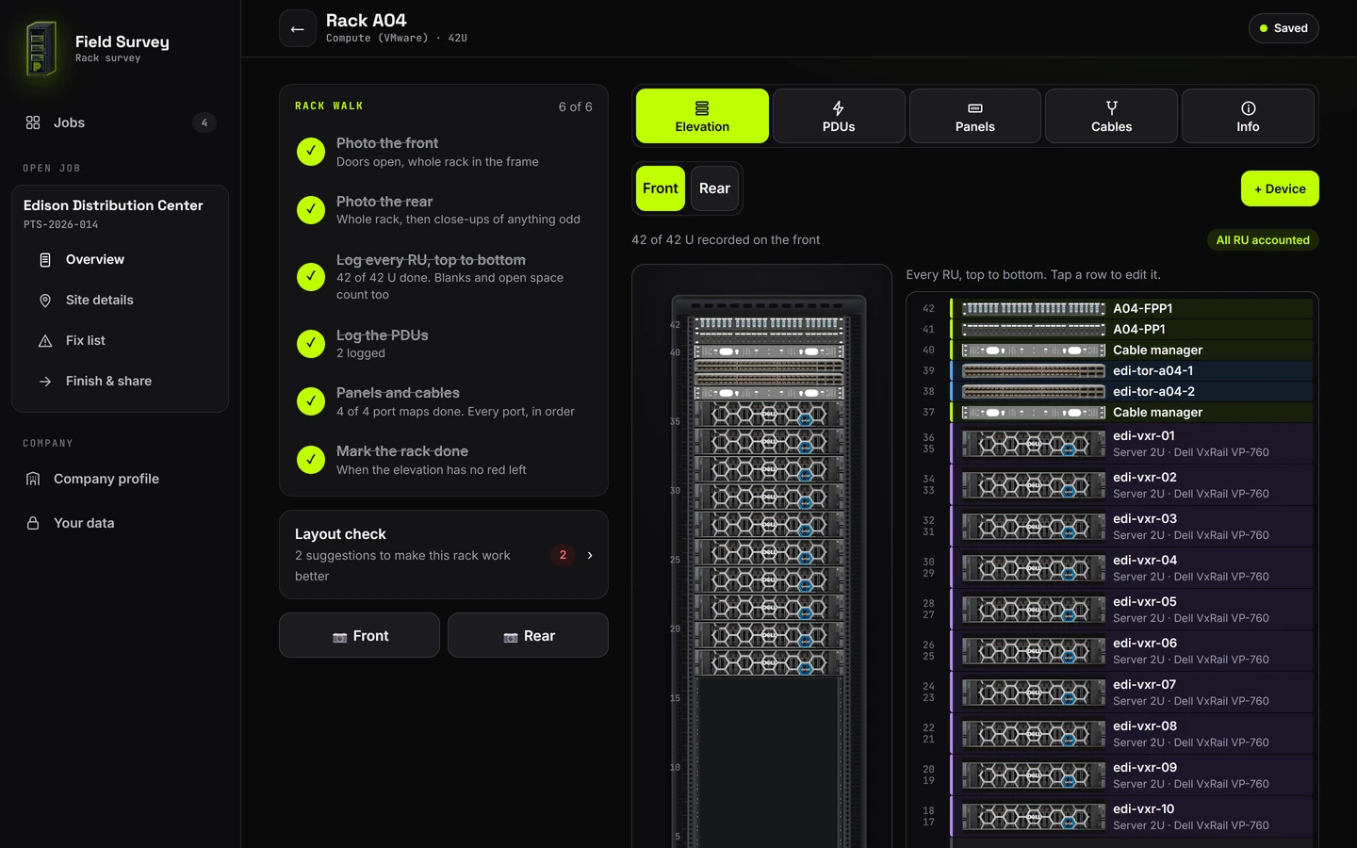This screenshot has width=1357, height=848.
Task: Click the Fix list warning icon
Action: (x=45, y=341)
